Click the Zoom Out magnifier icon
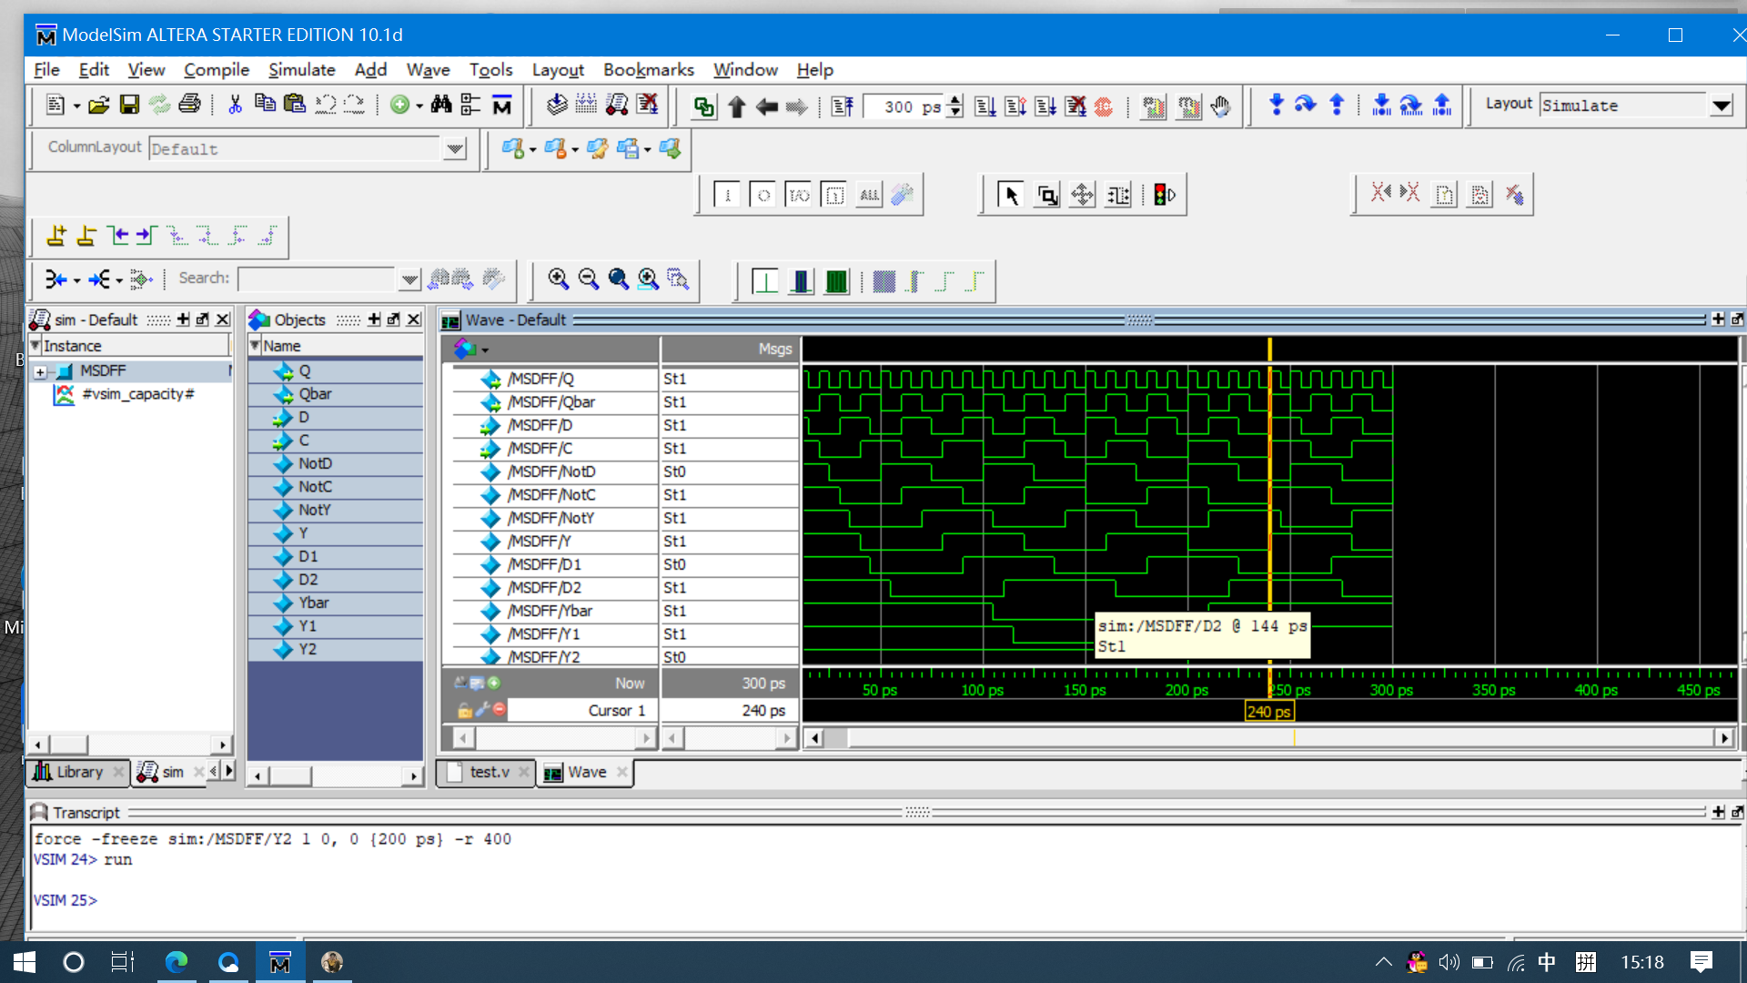 [589, 279]
